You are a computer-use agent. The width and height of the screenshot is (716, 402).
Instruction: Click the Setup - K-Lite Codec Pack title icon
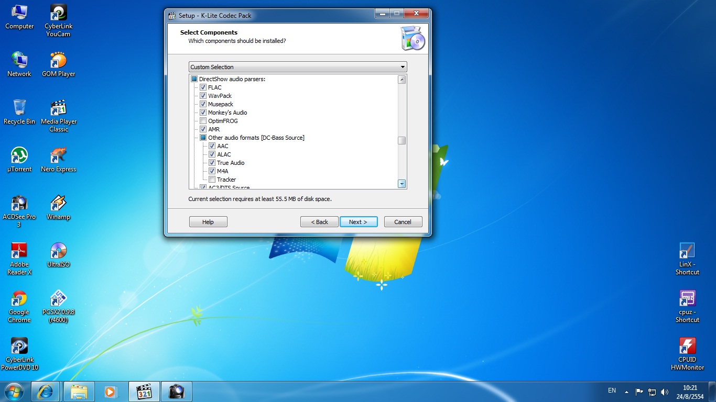pyautogui.click(x=172, y=15)
